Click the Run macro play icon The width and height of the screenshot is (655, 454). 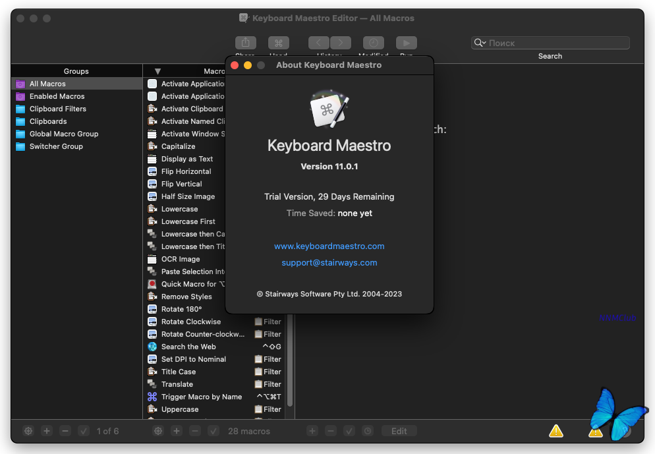407,43
